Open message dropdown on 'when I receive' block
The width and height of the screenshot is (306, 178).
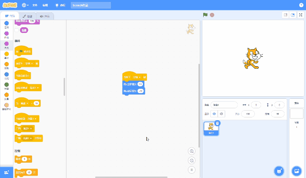point(32,119)
